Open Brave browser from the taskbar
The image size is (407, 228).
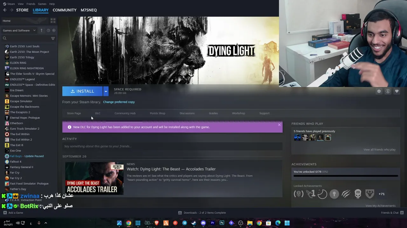tap(156, 223)
